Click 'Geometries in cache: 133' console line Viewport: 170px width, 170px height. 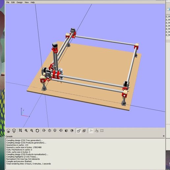(x=17, y=145)
